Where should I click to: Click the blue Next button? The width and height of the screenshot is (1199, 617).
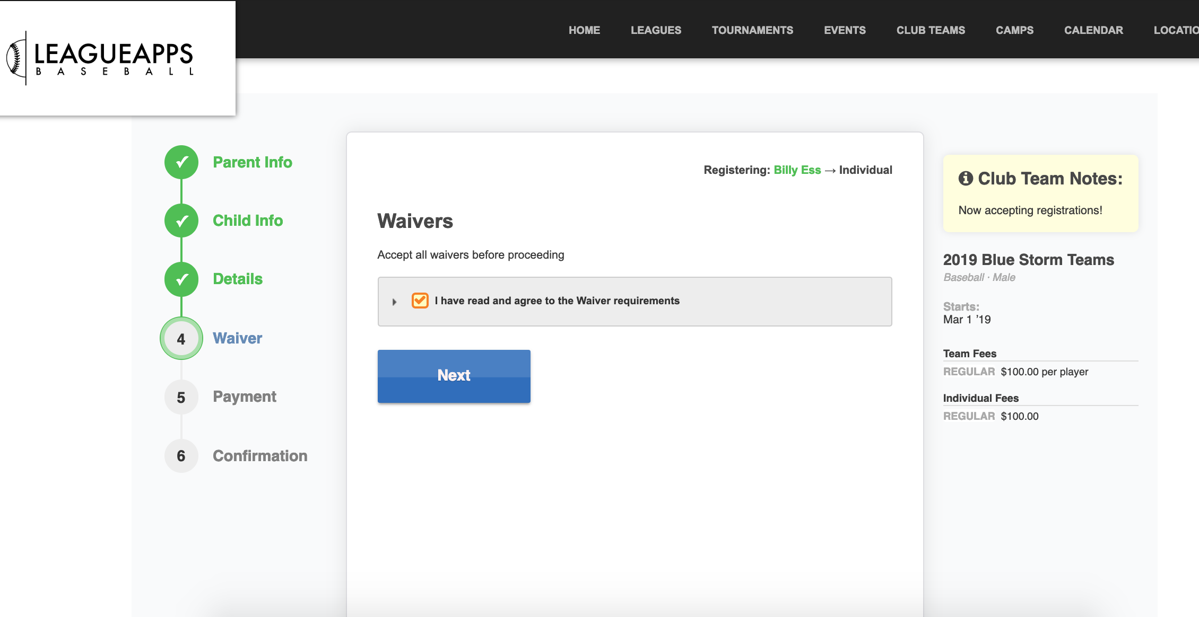click(x=454, y=376)
